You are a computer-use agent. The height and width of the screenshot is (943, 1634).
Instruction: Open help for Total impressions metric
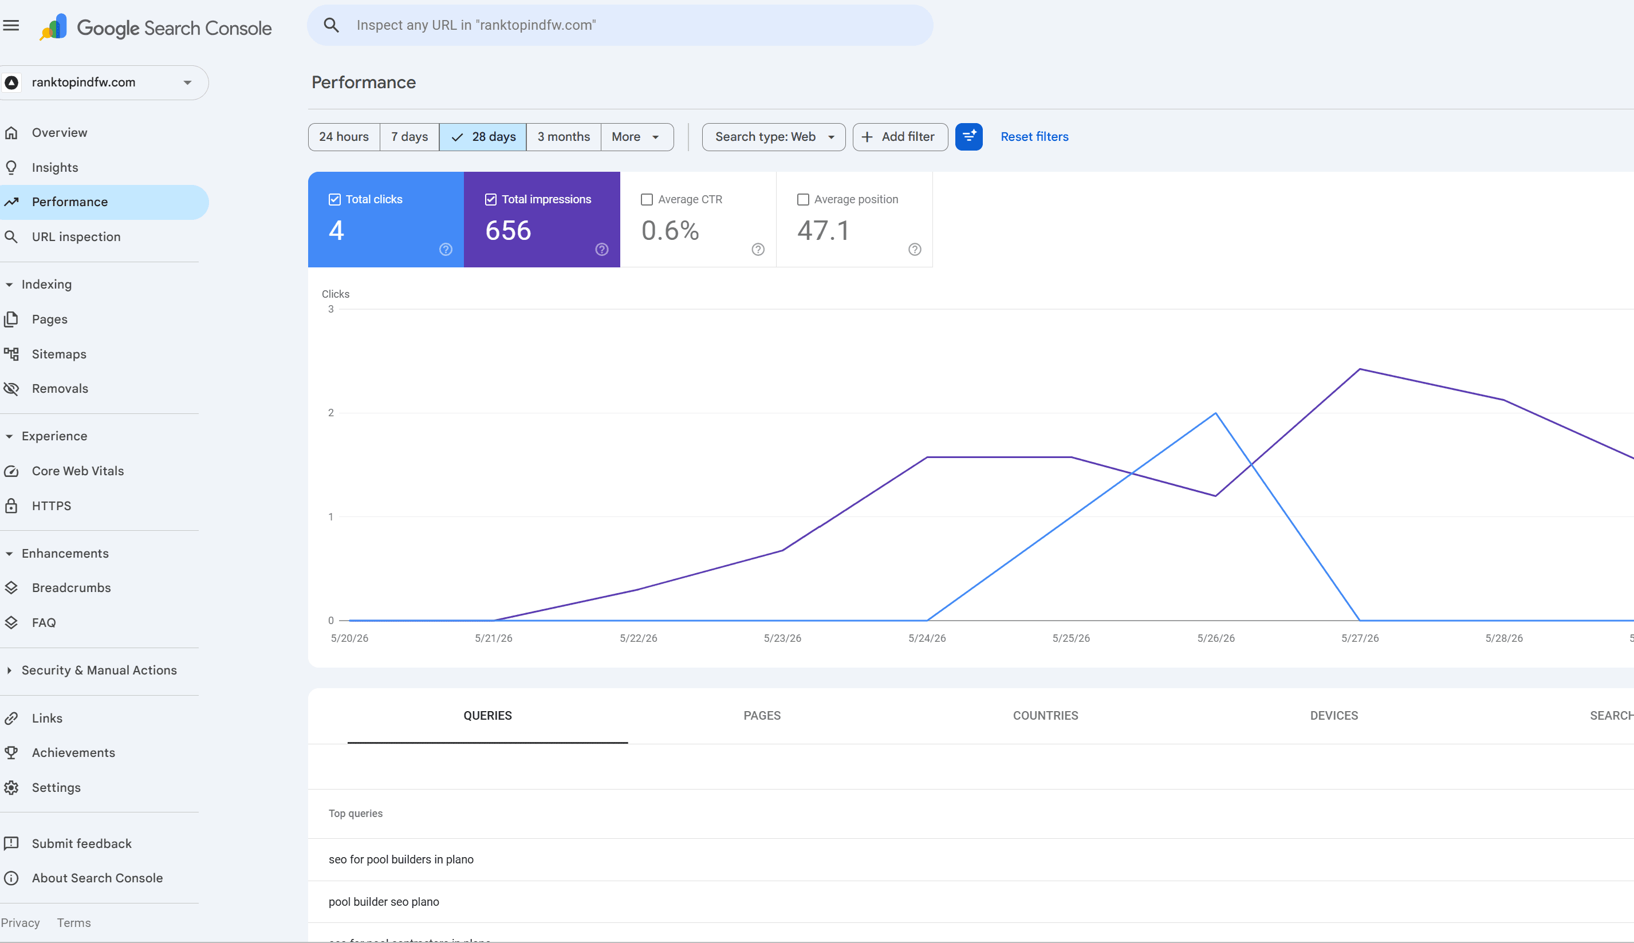pyautogui.click(x=602, y=250)
